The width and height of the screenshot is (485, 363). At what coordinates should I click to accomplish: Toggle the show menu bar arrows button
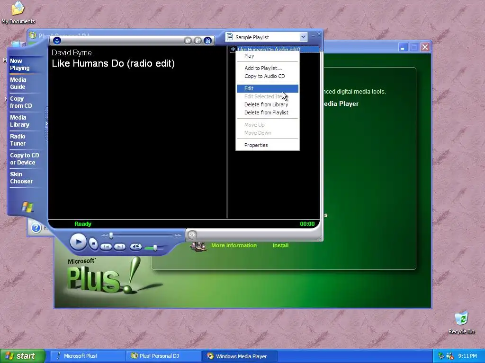pyautogui.click(x=57, y=41)
